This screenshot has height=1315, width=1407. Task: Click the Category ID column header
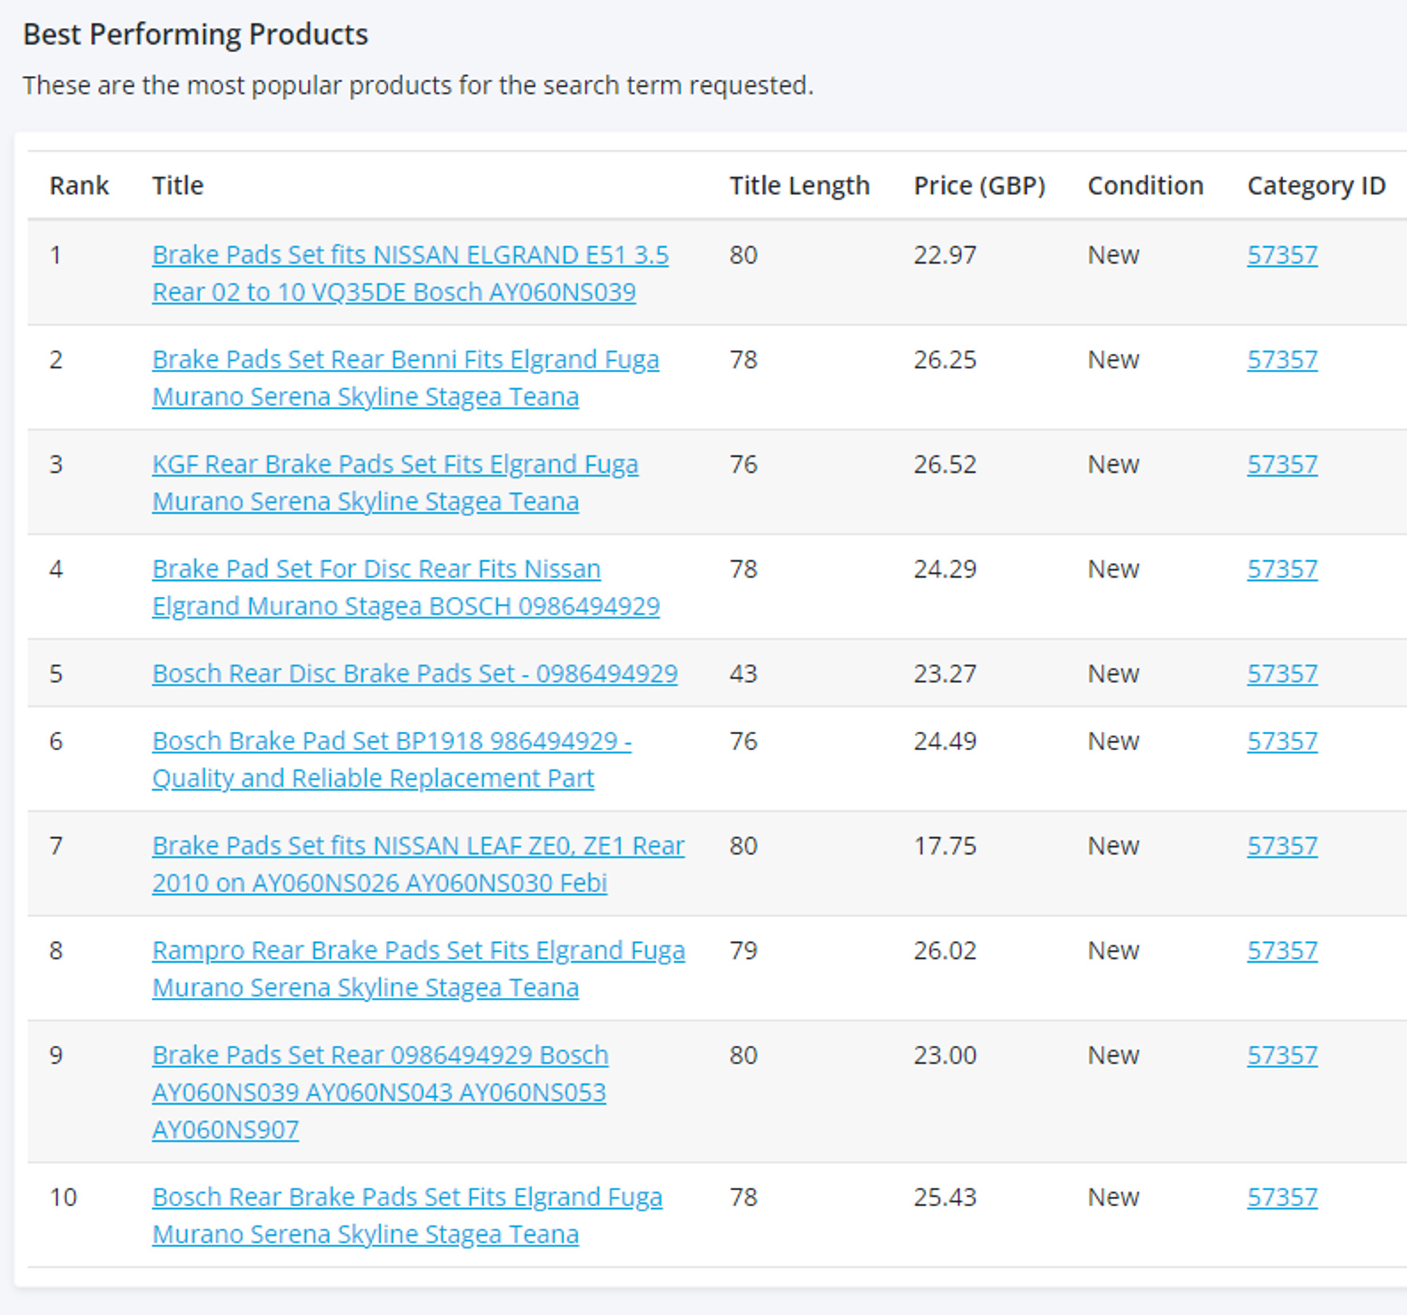tap(1316, 185)
